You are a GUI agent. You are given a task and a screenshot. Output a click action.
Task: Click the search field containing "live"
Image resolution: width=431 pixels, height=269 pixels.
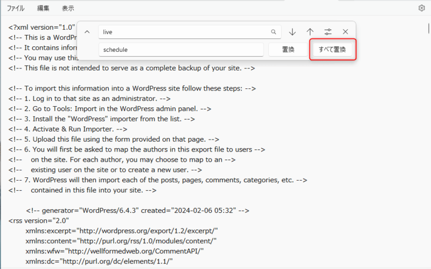pos(183,32)
